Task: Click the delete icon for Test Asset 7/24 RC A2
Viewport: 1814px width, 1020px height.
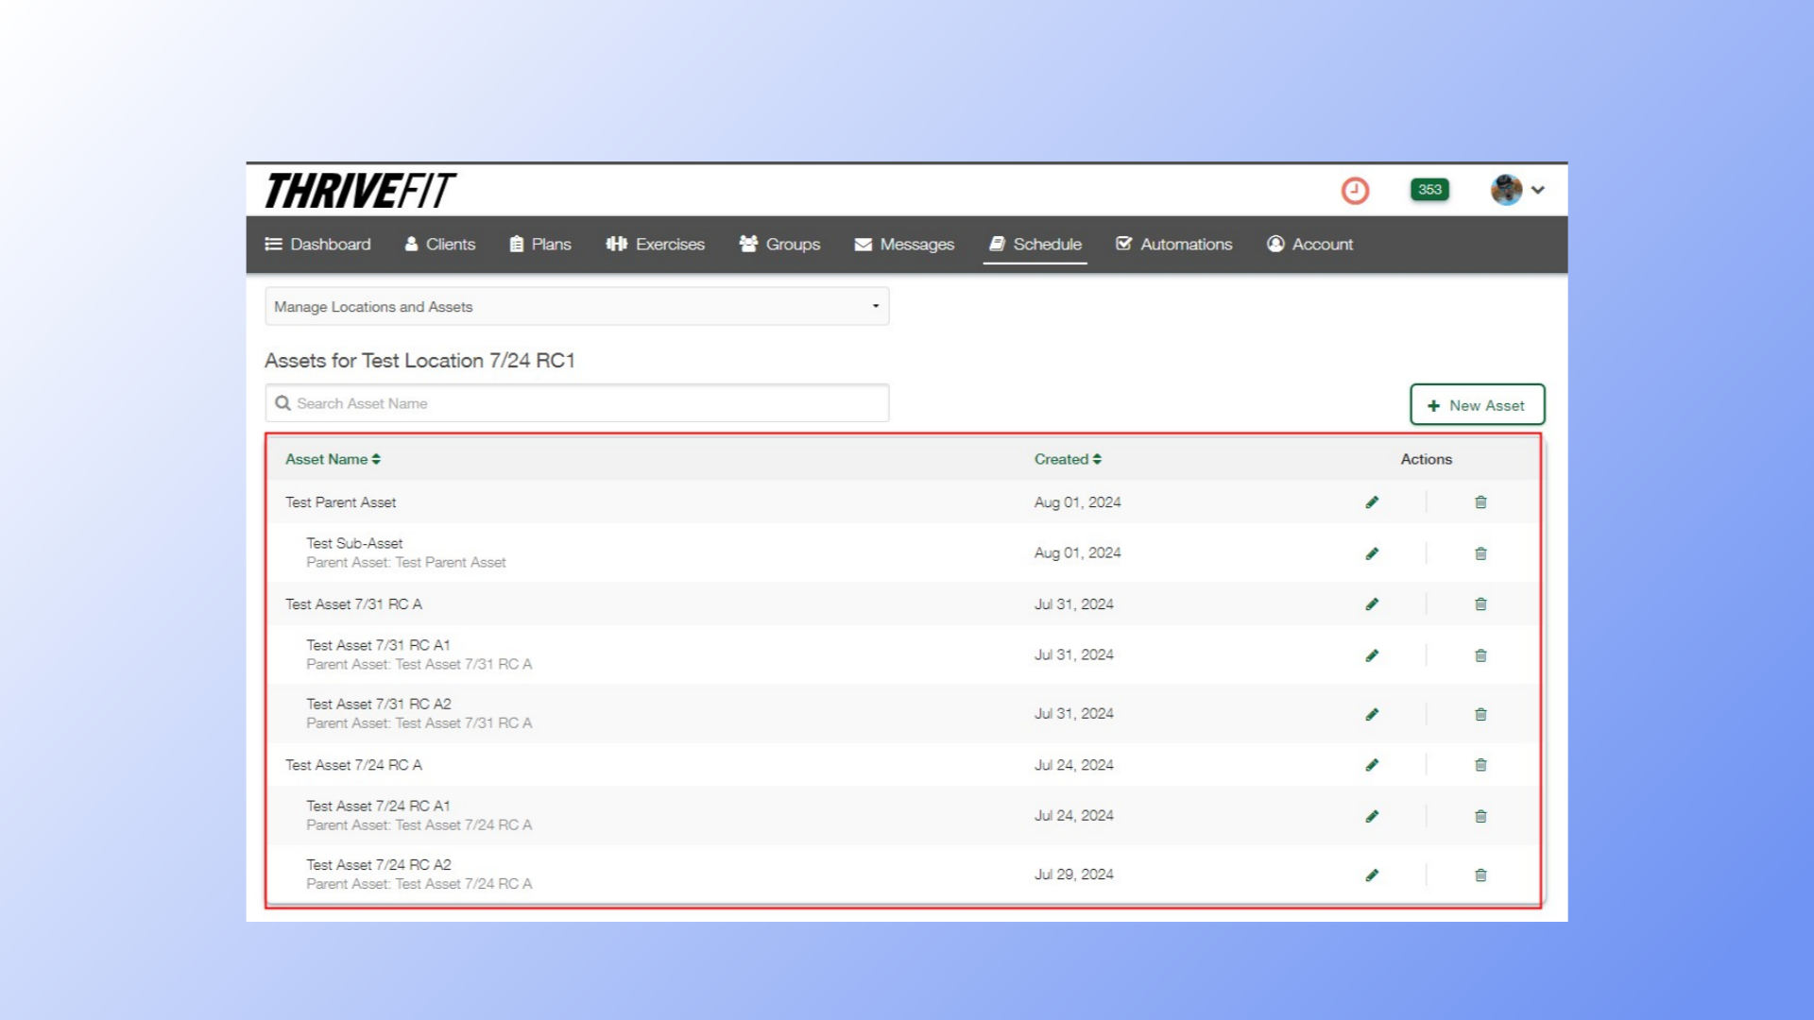Action: [1480, 875]
